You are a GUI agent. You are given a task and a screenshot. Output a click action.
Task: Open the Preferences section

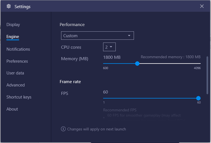17,61
